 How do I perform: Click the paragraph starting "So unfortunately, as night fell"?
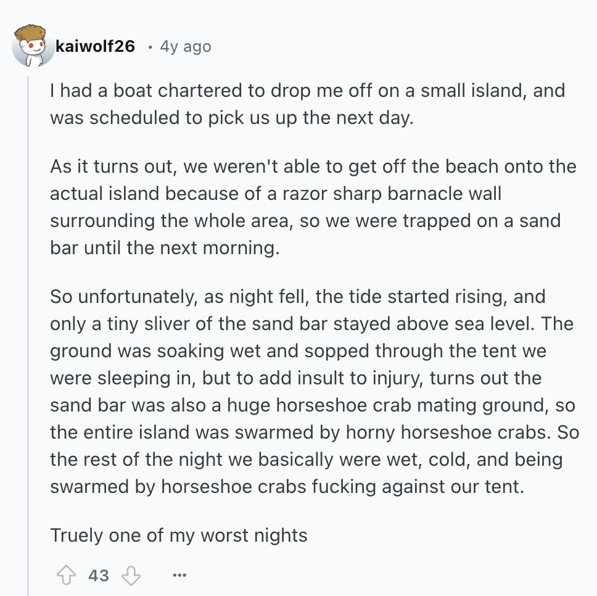click(315, 392)
